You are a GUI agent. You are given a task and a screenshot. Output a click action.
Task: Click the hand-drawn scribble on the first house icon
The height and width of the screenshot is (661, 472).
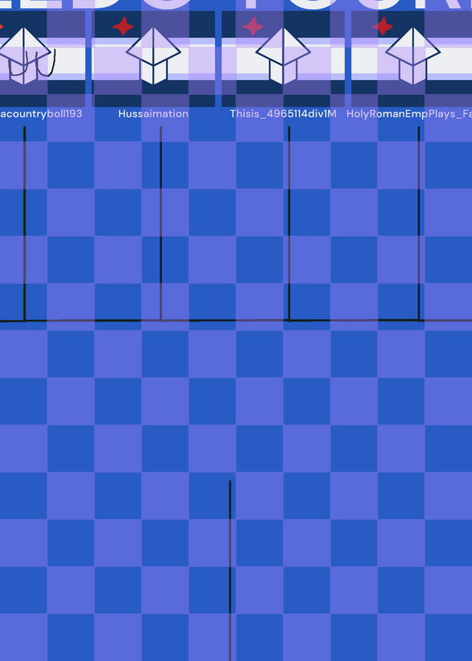(x=32, y=64)
